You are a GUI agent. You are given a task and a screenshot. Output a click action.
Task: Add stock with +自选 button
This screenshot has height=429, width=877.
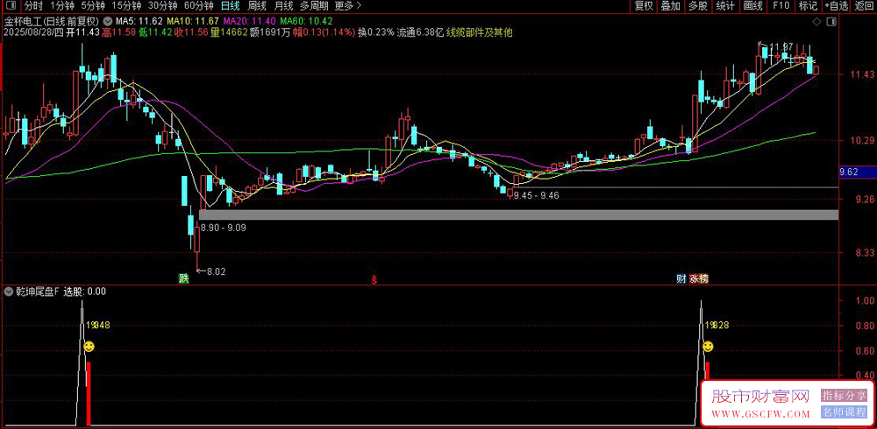pos(837,6)
